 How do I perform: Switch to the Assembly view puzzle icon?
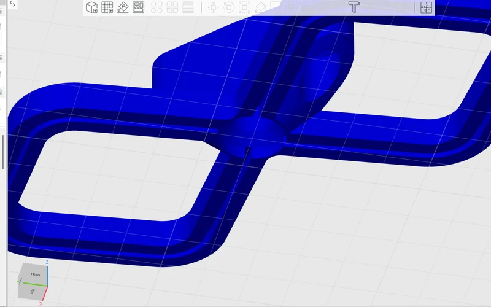[426, 7]
